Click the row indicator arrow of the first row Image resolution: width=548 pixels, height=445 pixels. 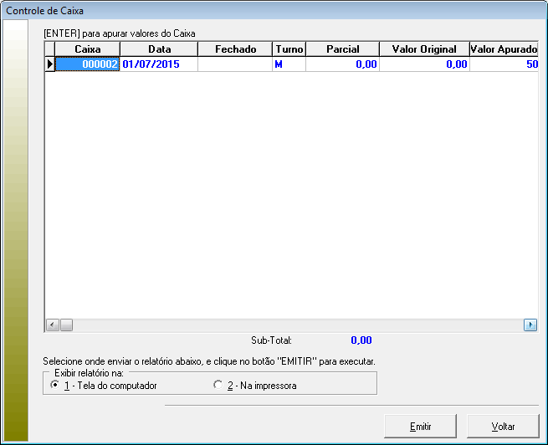[x=49, y=64]
